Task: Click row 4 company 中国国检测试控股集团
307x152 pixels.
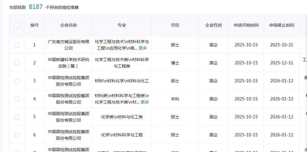Action: tap(68, 99)
